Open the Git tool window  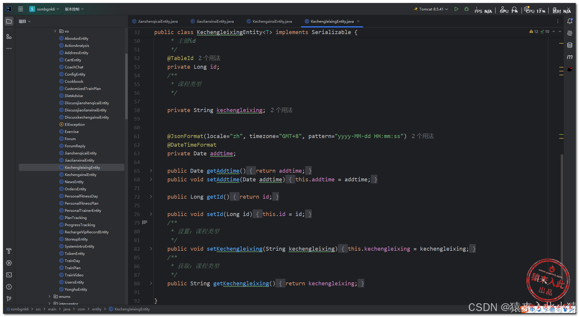(9, 299)
